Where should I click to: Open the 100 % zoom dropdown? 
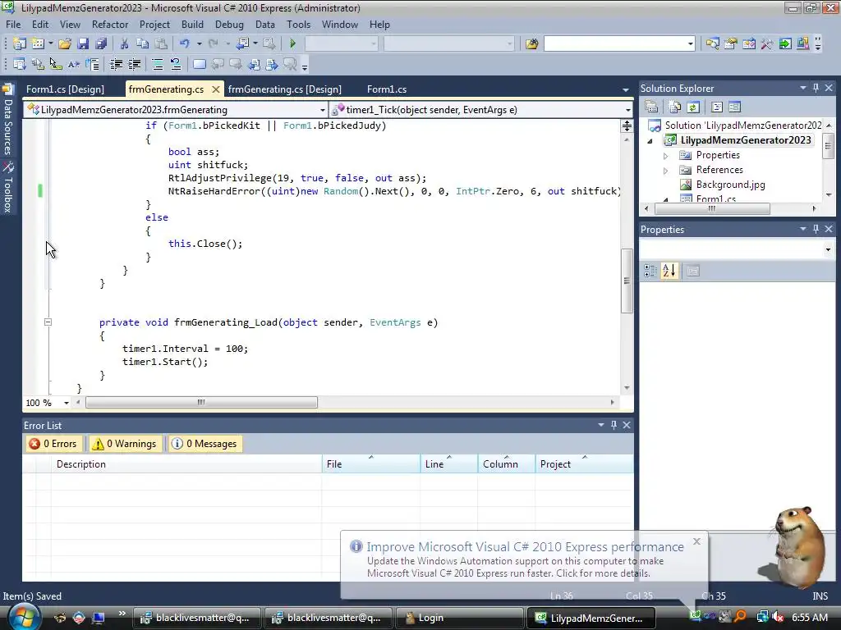point(67,403)
